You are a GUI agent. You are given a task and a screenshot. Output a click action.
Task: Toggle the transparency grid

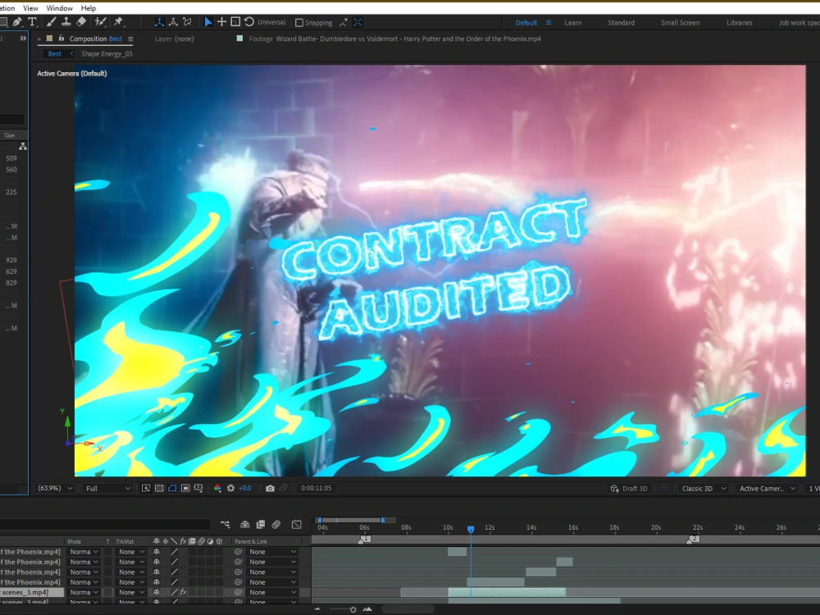(159, 488)
